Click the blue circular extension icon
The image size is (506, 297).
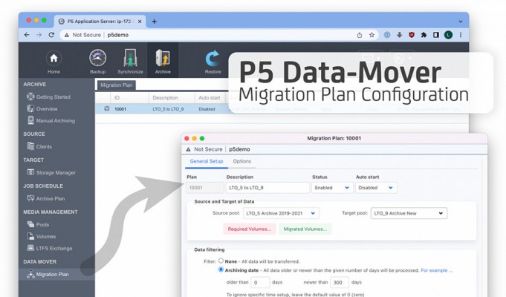point(387,35)
